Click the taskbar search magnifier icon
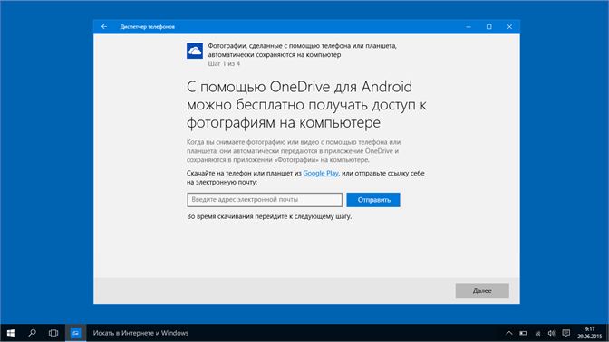Image resolution: width=609 pixels, height=342 pixels. click(33, 333)
